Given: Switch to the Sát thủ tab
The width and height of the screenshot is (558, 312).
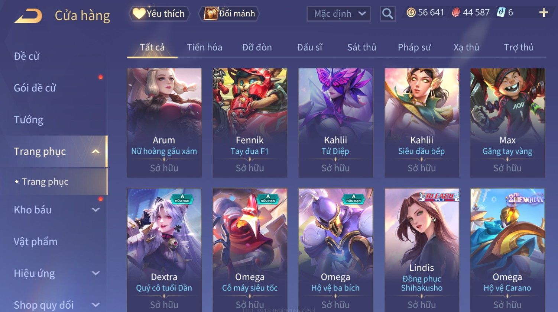Looking at the screenshot, I should coord(361,47).
